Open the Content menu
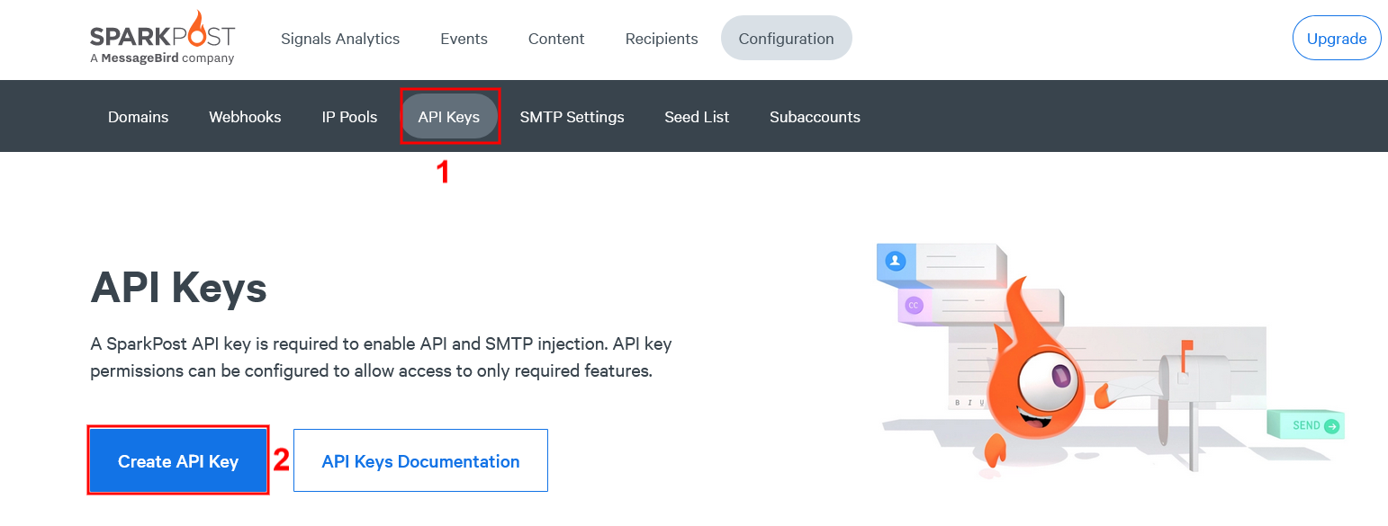This screenshot has height=526, width=1388. coord(556,39)
